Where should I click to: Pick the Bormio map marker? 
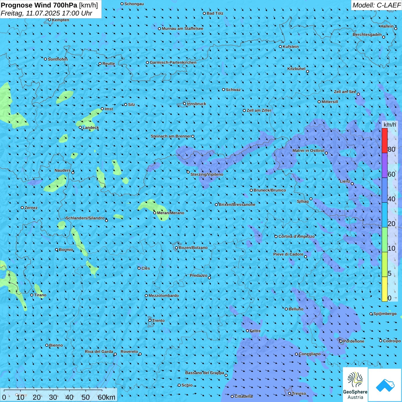tap(57, 250)
